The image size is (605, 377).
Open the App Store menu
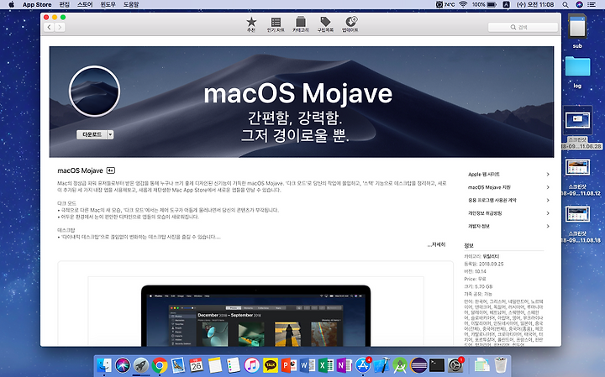(x=37, y=5)
